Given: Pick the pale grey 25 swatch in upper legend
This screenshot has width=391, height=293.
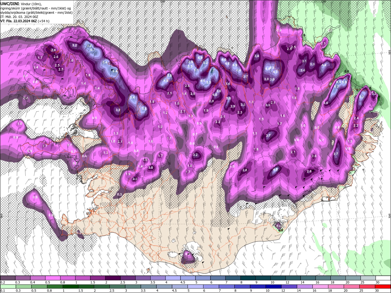Looking at the screenshot, I should tap(368, 278).
